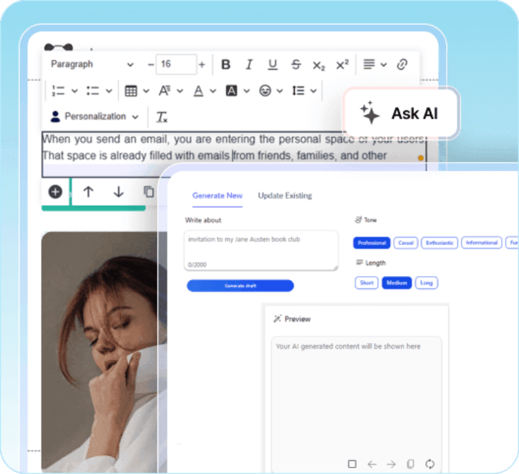Click the Generate draft button
This screenshot has height=474, width=519.
(x=240, y=286)
